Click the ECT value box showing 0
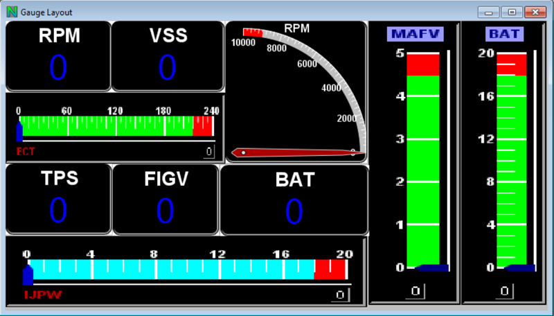Screen dimensions: 554x316 tap(208, 152)
